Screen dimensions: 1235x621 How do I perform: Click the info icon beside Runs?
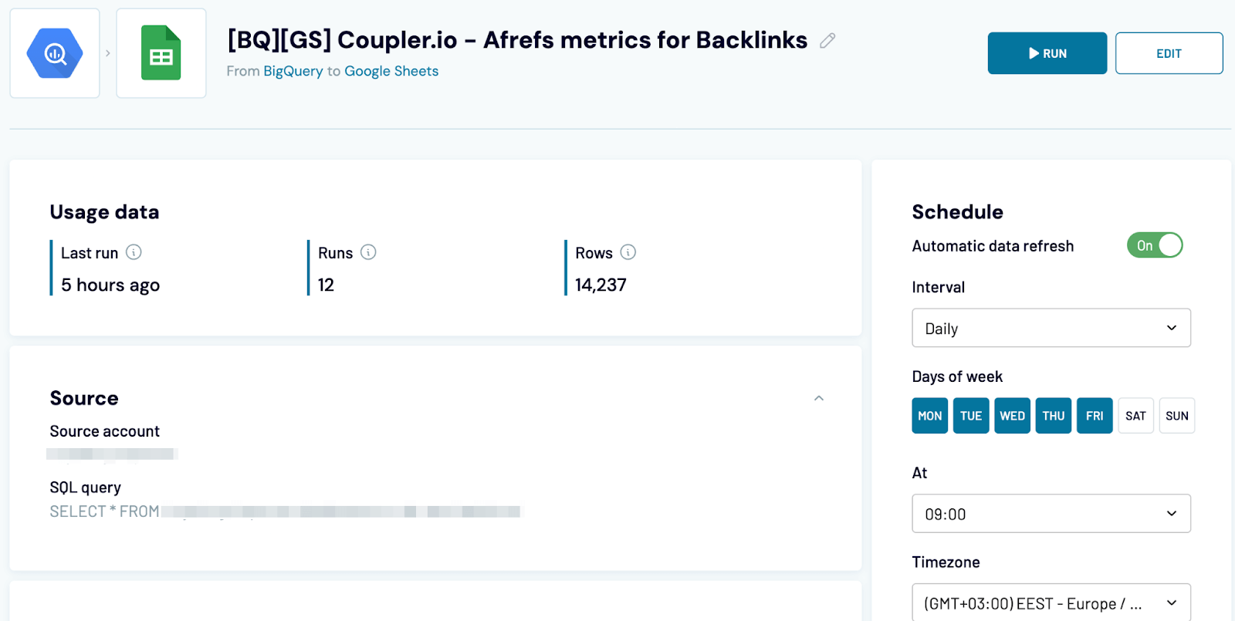(x=368, y=252)
